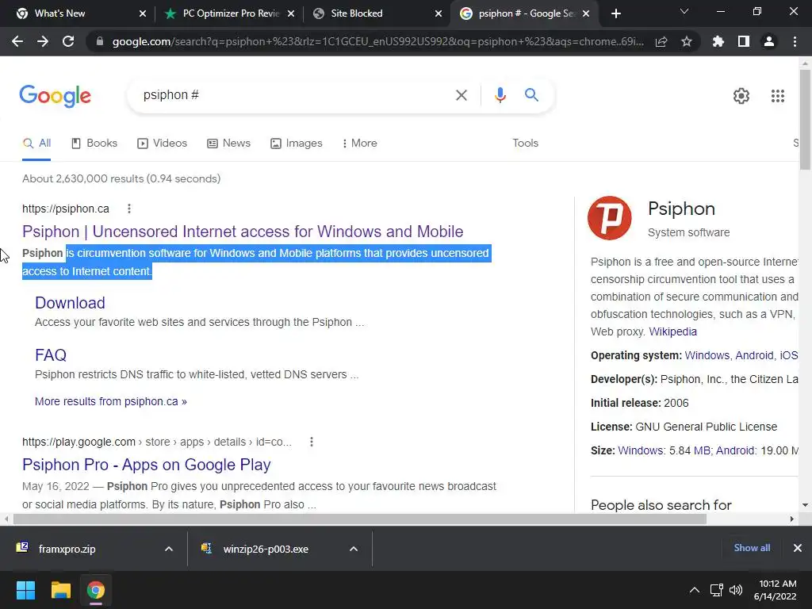812x609 pixels.
Task: Filter results by Videos
Action: (x=162, y=143)
